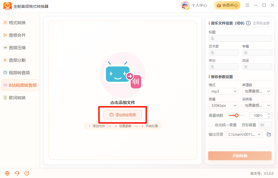Viewport: 278px width, 178px height.
Task: Open the hamburger menu icon
Action: (247, 5)
